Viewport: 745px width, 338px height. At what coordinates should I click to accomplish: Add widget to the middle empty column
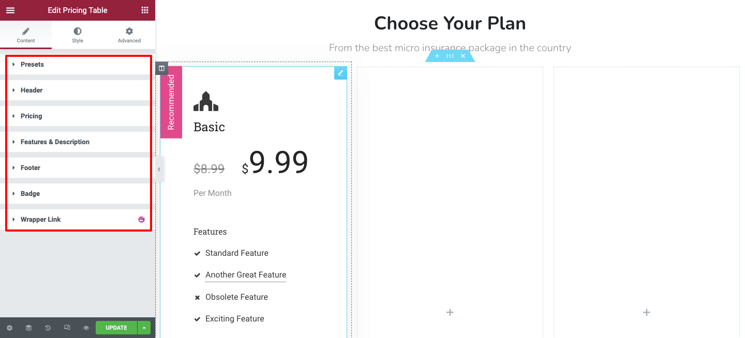pyautogui.click(x=450, y=312)
